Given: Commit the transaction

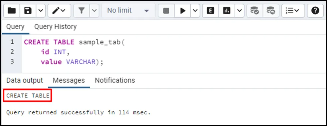Looking at the screenshot, I should pyautogui.click(x=254, y=11).
